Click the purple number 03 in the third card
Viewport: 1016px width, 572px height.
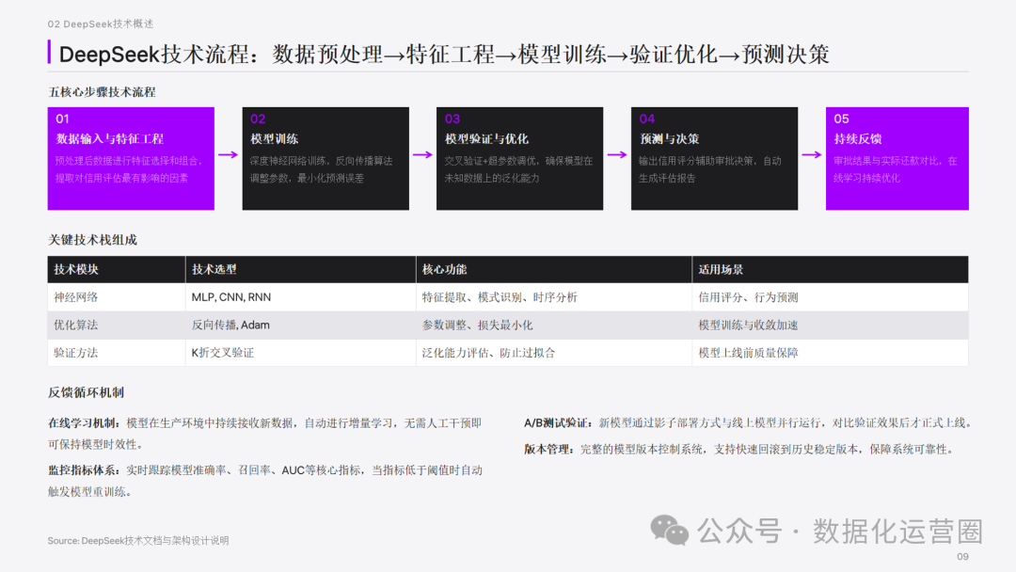tap(452, 119)
